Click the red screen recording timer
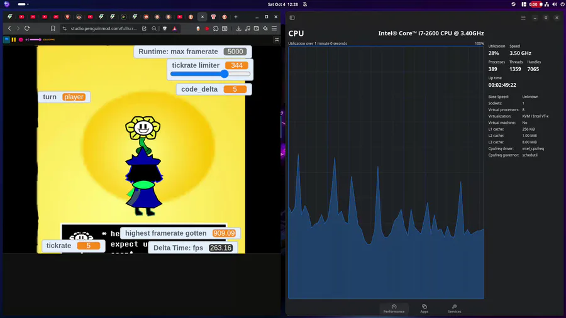Viewport: 566px width, 318px height. (x=536, y=4)
